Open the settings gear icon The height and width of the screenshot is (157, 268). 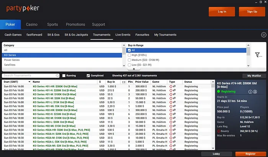click(263, 35)
